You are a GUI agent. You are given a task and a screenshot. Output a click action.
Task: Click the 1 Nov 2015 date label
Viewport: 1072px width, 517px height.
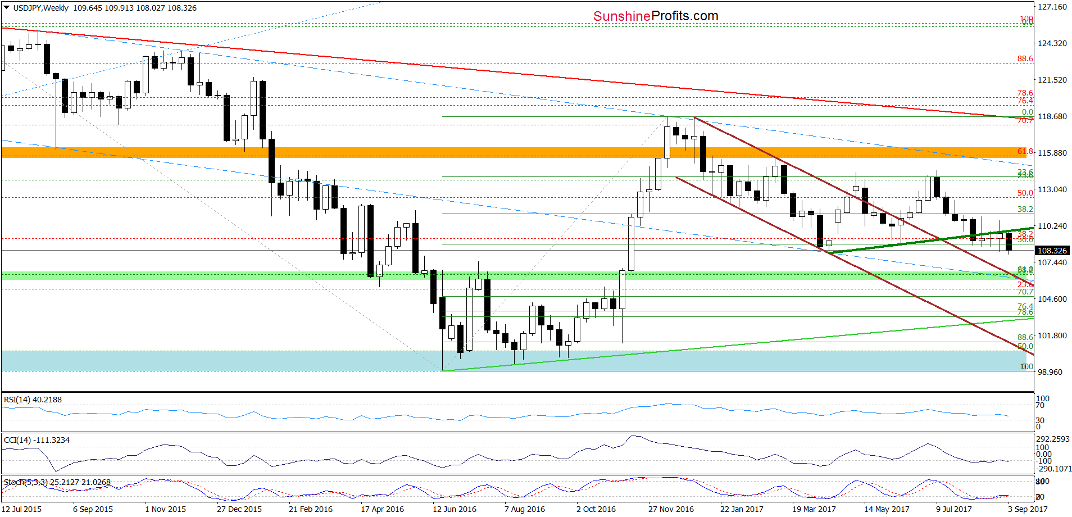click(x=165, y=509)
